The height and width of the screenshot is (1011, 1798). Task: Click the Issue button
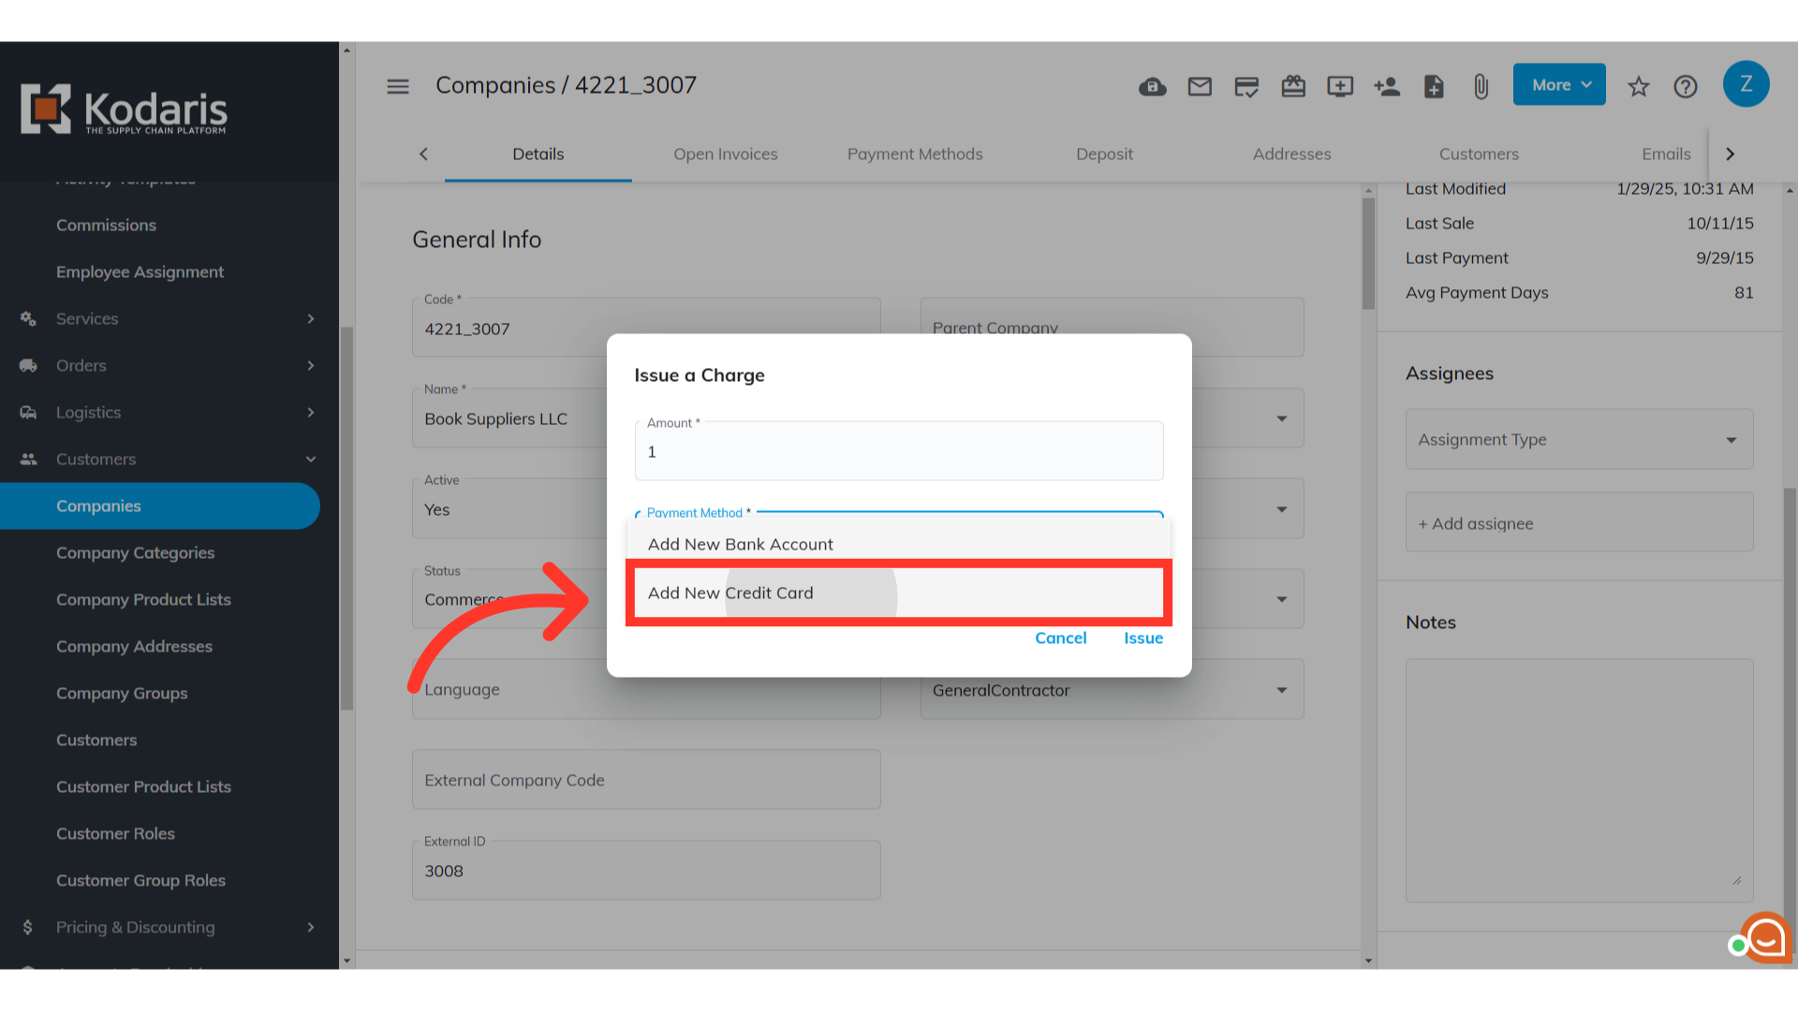pos(1142,638)
